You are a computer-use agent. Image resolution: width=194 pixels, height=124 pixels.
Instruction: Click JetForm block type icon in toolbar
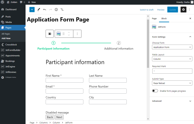pos(59,34)
